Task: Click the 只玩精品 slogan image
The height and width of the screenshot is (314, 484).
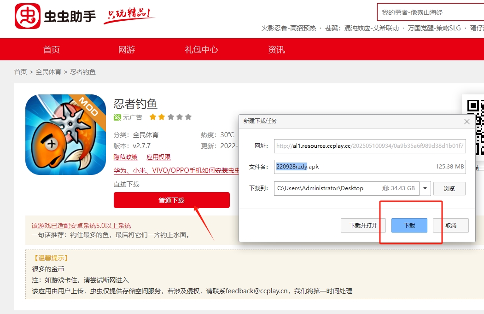Action: point(129,15)
